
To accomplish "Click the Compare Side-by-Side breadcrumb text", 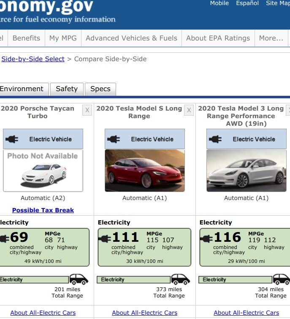I will click(x=110, y=59).
